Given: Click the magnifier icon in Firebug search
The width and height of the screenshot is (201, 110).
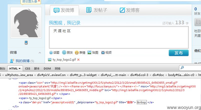Looking at the screenshot, I should 182,68.
